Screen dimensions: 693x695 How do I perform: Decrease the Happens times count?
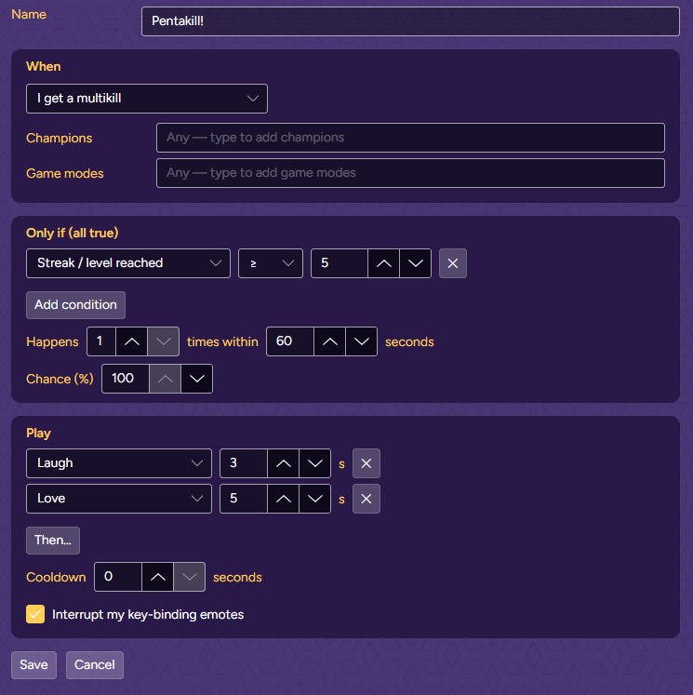(163, 341)
